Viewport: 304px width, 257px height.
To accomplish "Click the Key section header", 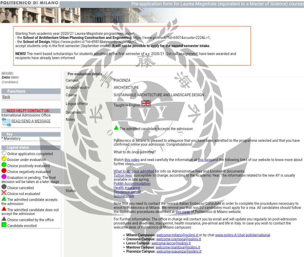I will pyautogui.click(x=31, y=134).
